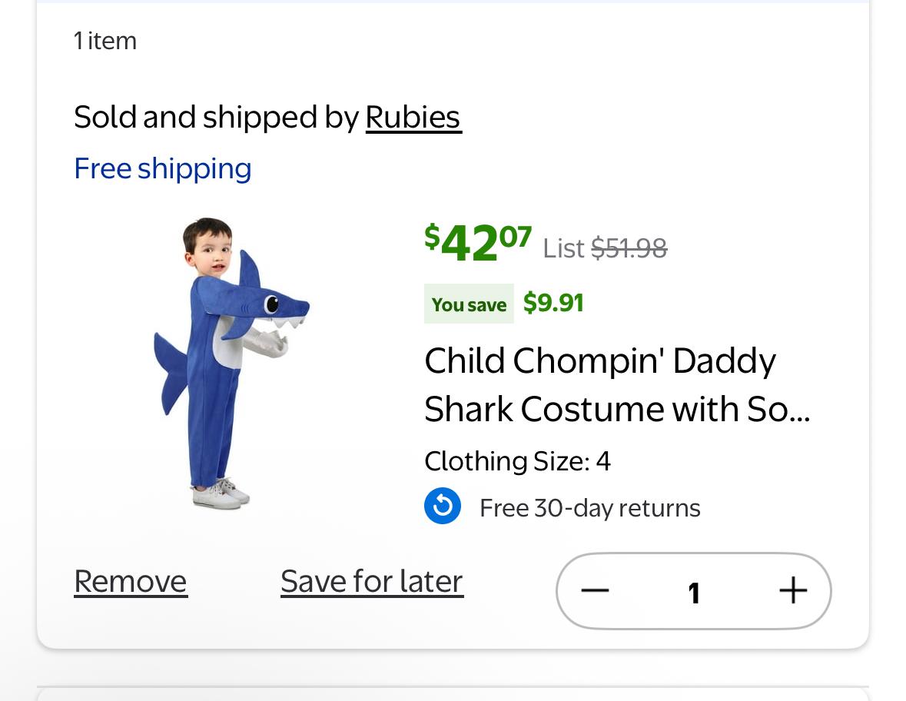Open the shark costume product image
The height and width of the screenshot is (701, 906).
coord(231,363)
